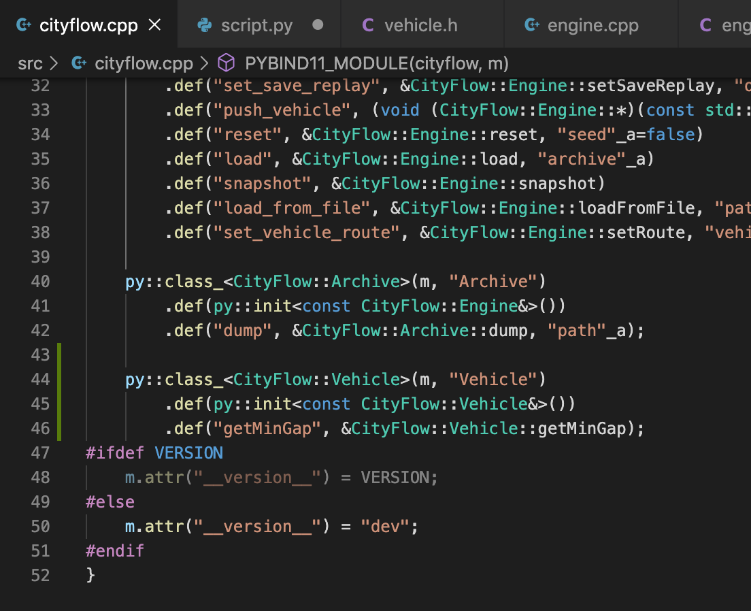The width and height of the screenshot is (751, 611).
Task: Click setRoute identifier on line 38
Action: (x=647, y=233)
